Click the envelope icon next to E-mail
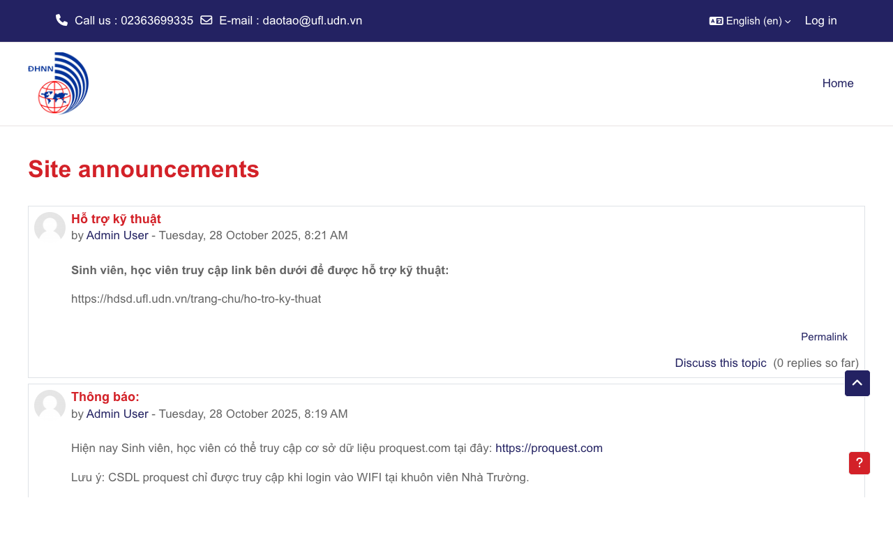 pyautogui.click(x=205, y=20)
